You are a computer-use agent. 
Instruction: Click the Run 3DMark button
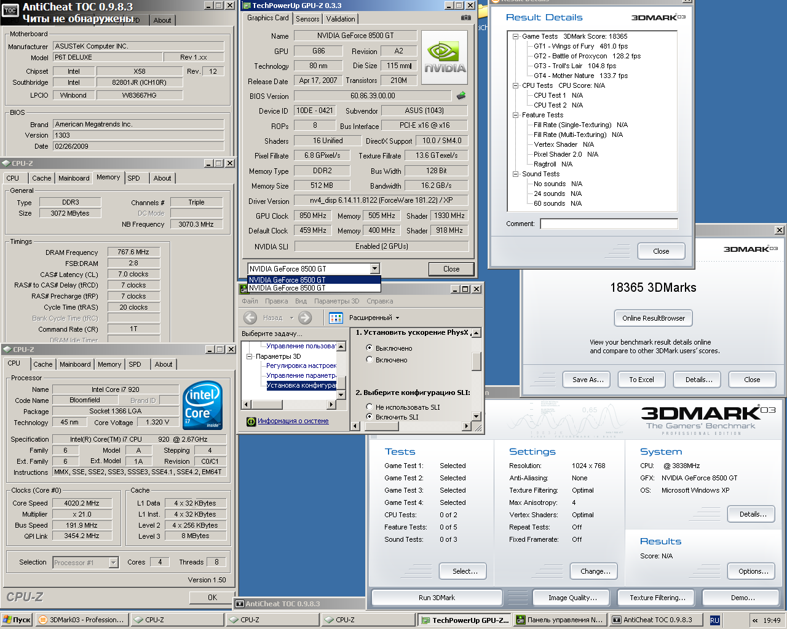pos(437,598)
